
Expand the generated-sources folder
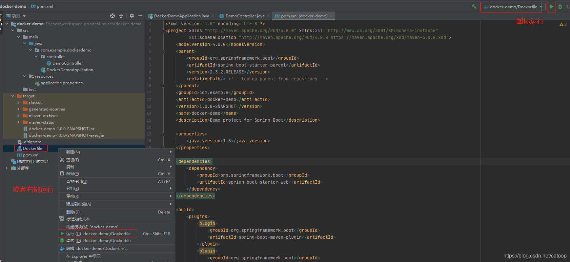click(18, 109)
